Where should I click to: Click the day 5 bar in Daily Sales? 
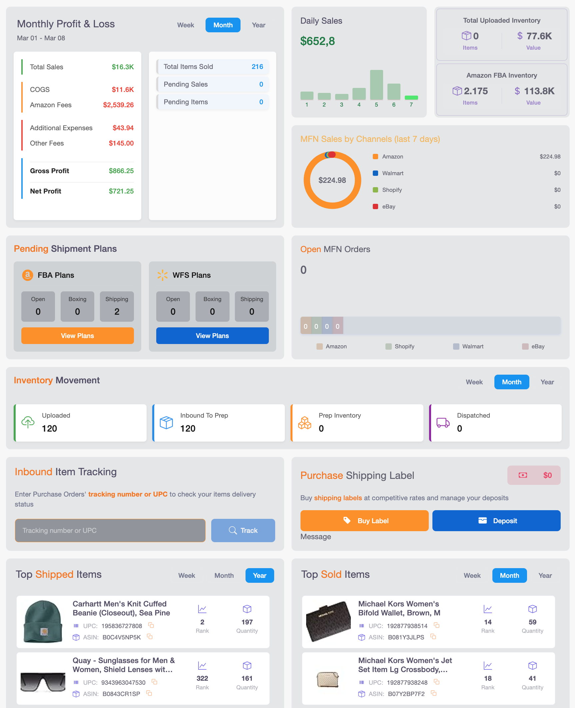[376, 85]
